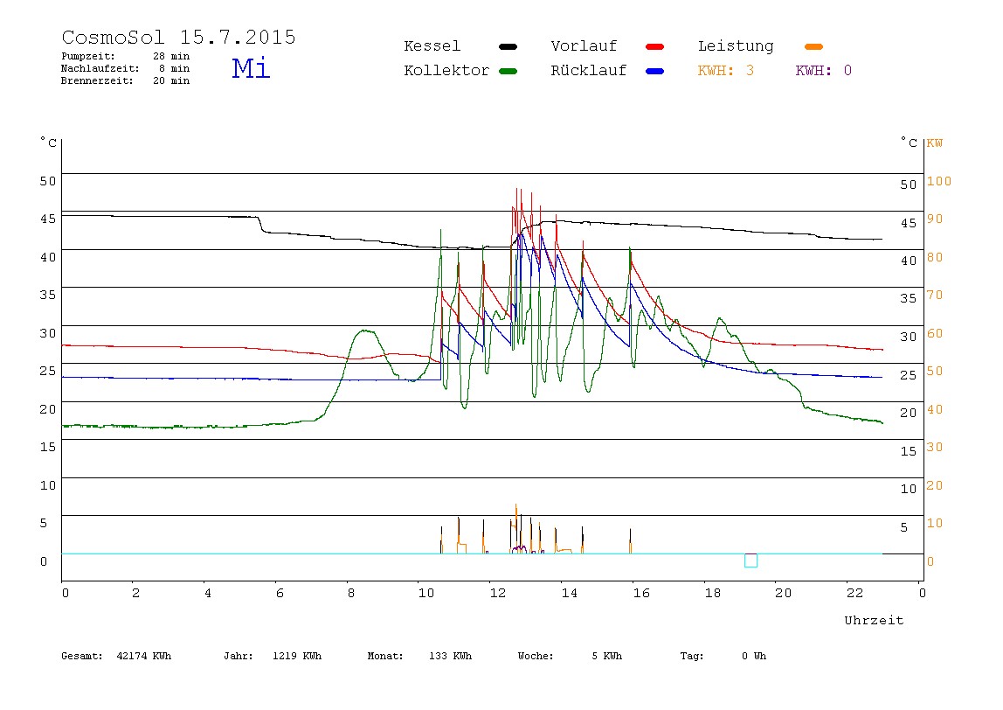
Task: Click the blue Mi weekday label
Action: click(251, 68)
